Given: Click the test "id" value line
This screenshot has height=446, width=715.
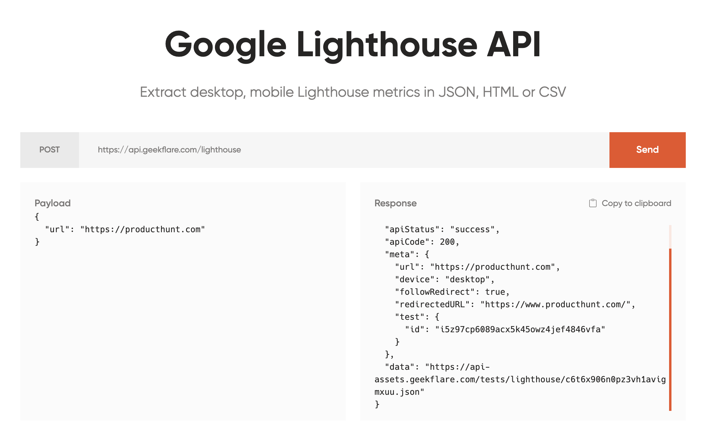Looking at the screenshot, I should click(505, 329).
